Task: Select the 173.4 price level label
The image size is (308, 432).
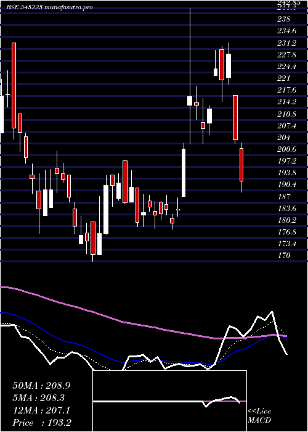Action: pos(287,244)
